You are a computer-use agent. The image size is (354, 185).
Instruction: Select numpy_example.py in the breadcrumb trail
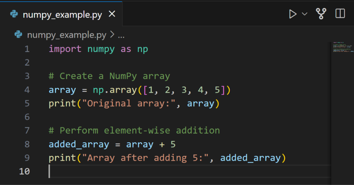click(x=66, y=35)
